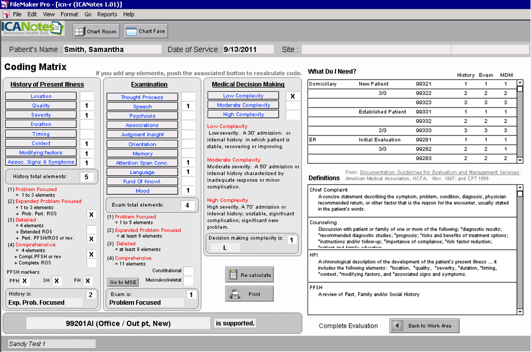Toggle the PPH marker checkbox

click(24, 281)
